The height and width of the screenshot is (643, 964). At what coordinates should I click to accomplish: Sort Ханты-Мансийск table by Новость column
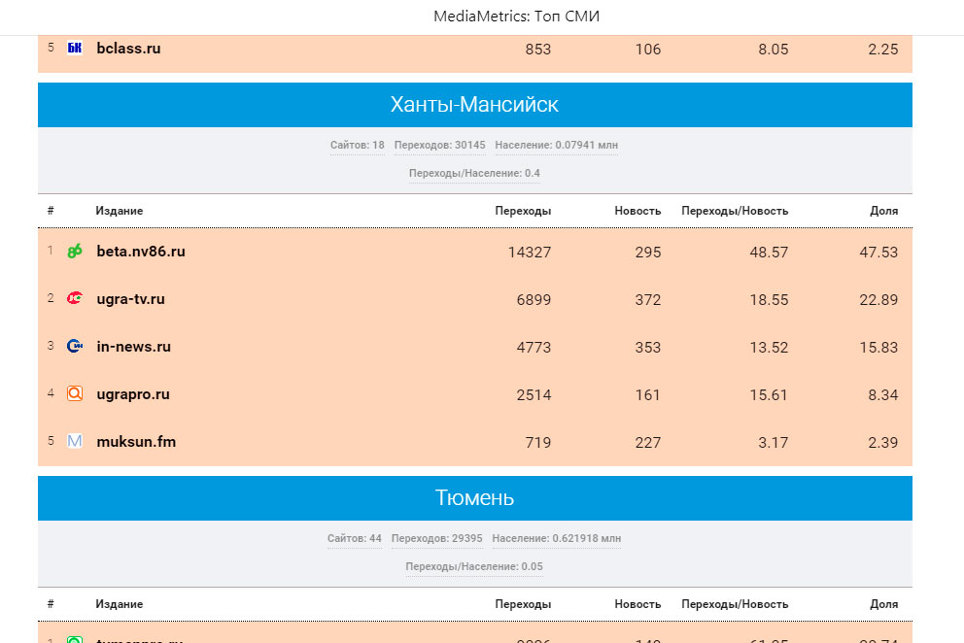(x=637, y=211)
